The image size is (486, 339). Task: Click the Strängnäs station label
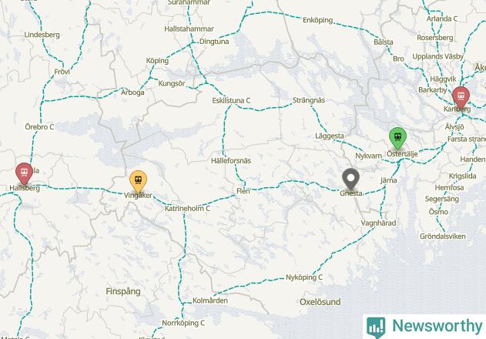point(309,100)
